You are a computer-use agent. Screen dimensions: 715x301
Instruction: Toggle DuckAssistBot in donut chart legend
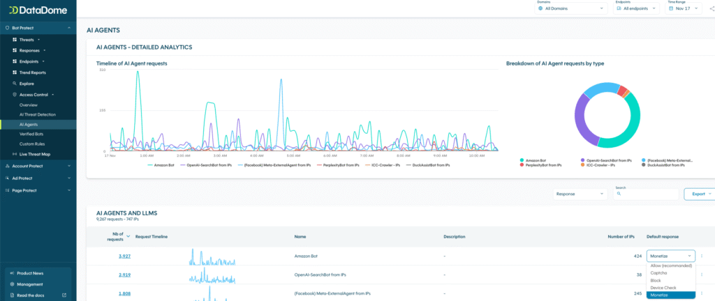[x=667, y=165]
